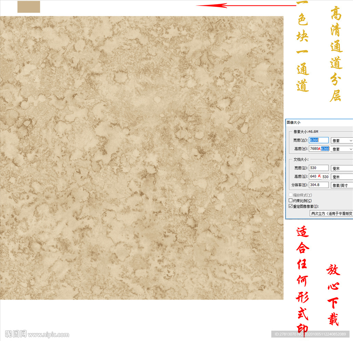Click the marble texture preview image
The height and width of the screenshot is (341, 353).
point(142,158)
